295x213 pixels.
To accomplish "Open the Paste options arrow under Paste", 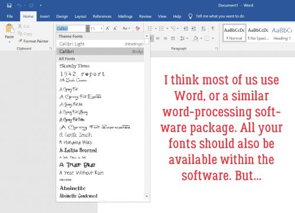I will pos(9,42).
